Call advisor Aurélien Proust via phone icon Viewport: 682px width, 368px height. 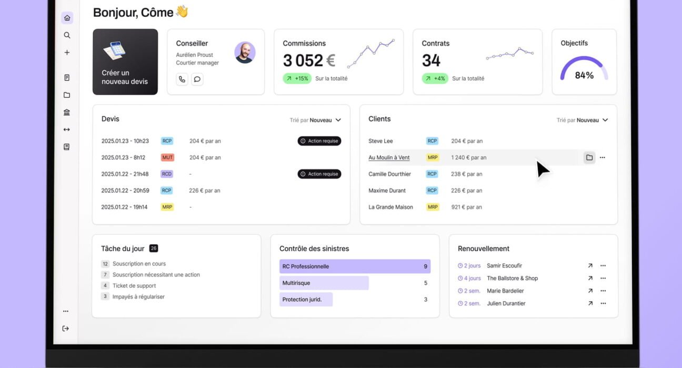(x=182, y=79)
